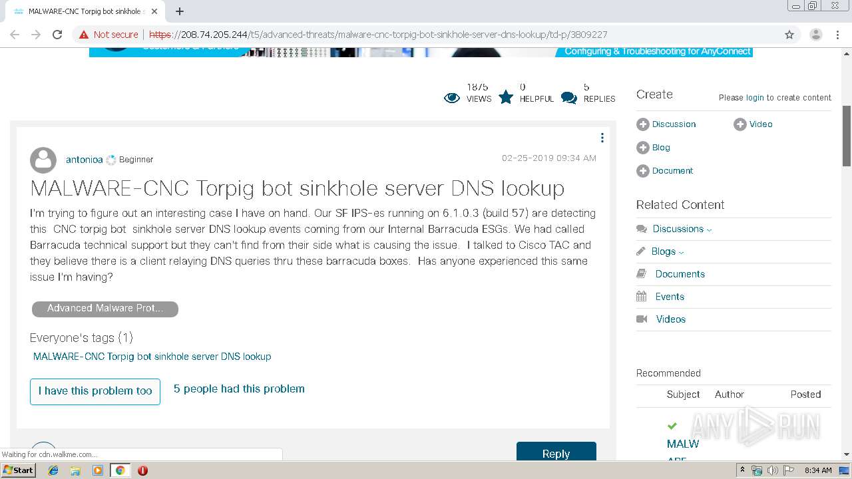This screenshot has width=852, height=479.
Task: Click the Documents book icon
Action: (x=642, y=274)
